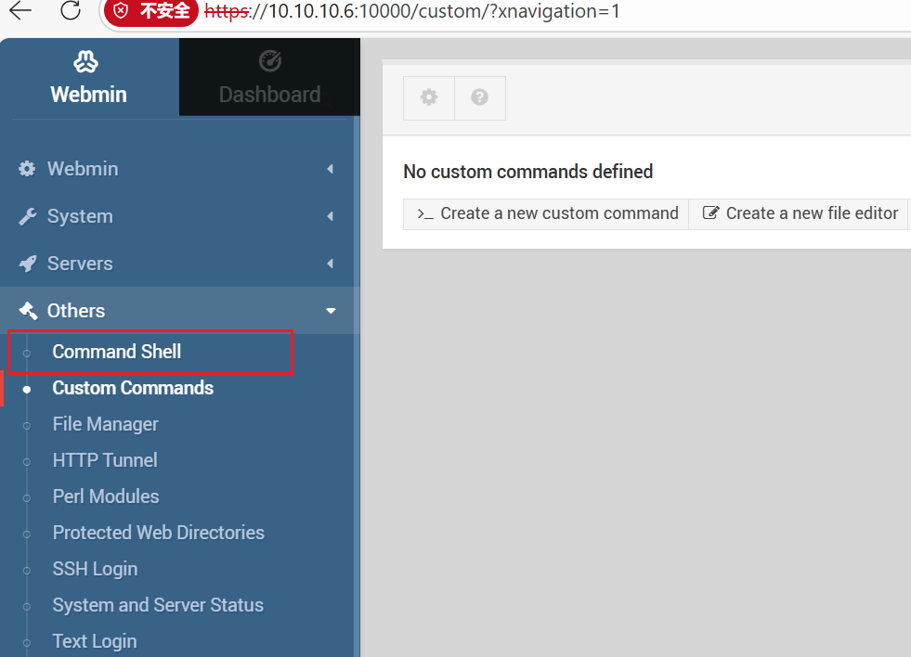Open HTTP Tunnel module
This screenshot has height=657, width=911.
tap(105, 460)
